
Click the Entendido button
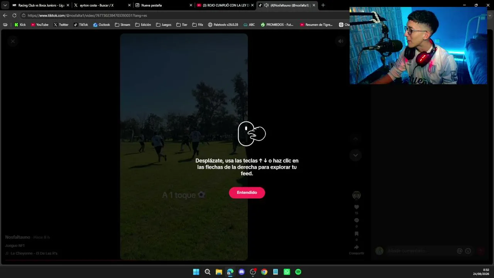(x=247, y=193)
